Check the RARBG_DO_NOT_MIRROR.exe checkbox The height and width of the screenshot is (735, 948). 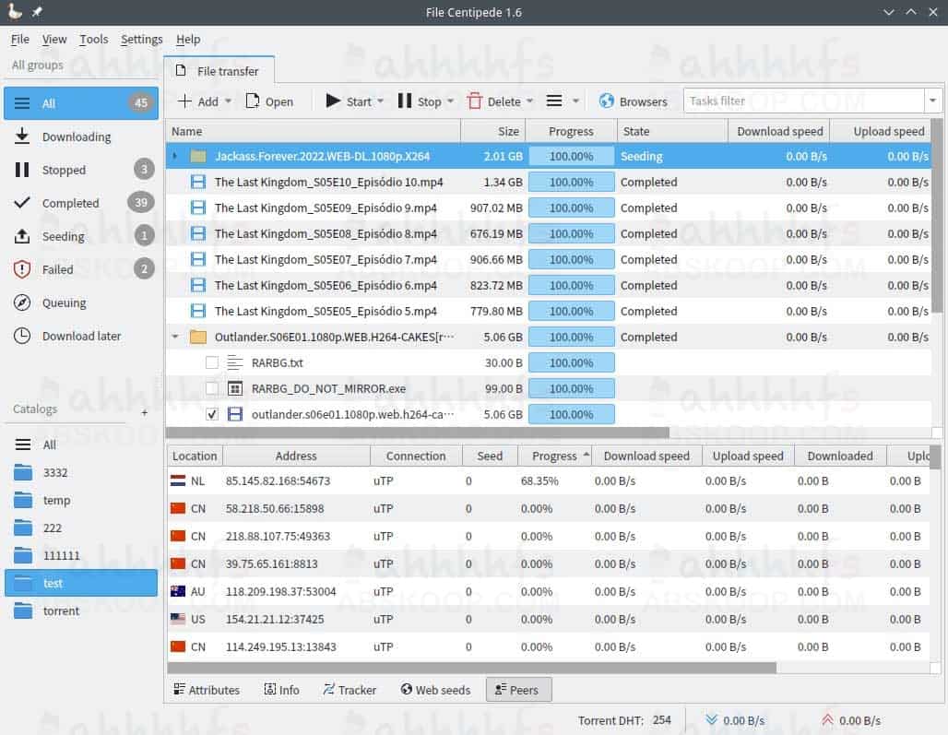coord(211,388)
